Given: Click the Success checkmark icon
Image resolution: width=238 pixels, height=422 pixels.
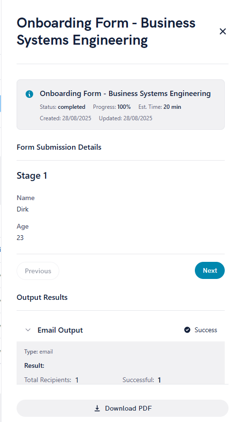Looking at the screenshot, I should pos(187,330).
